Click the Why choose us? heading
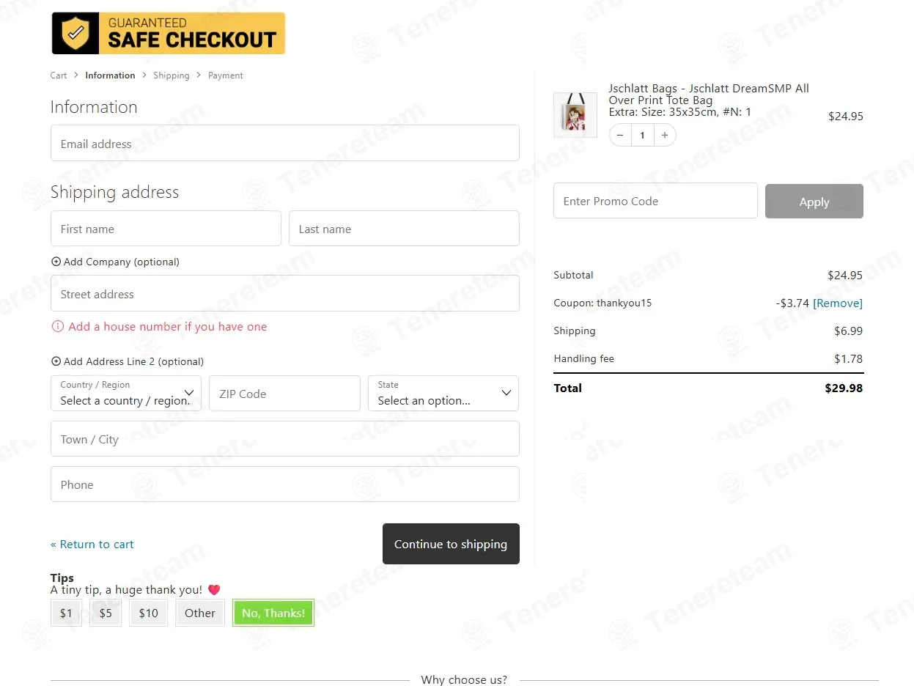The image size is (914, 686). (464, 679)
